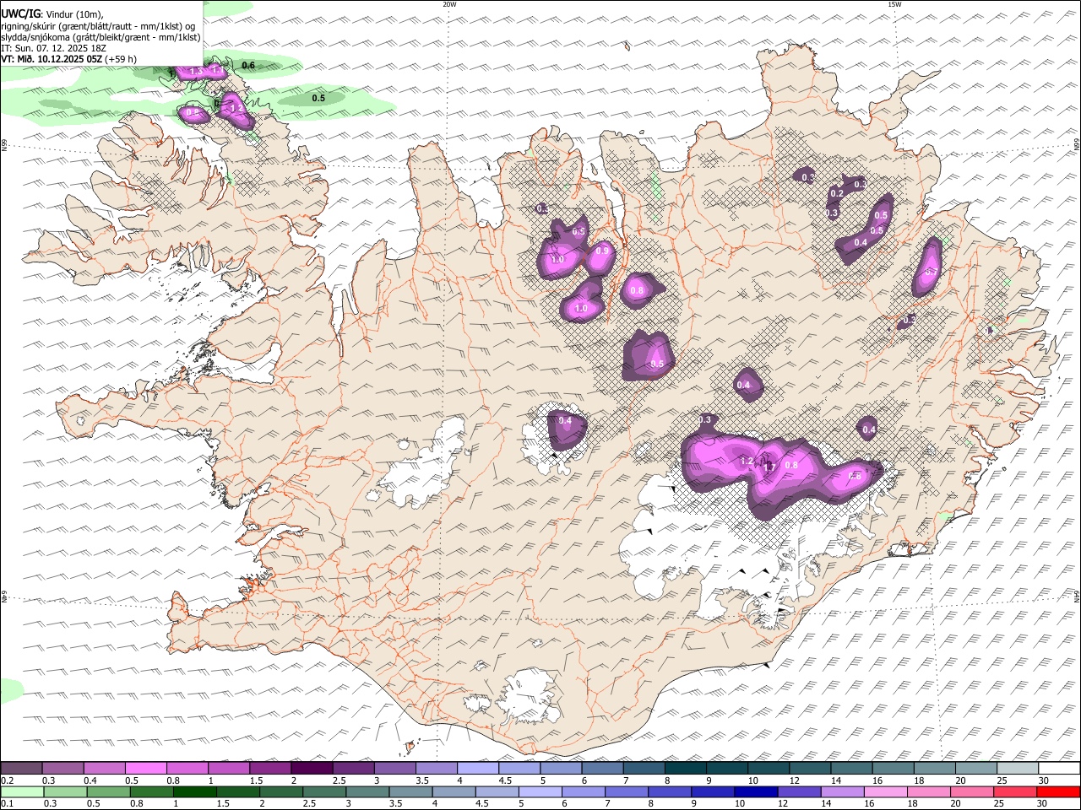Click the crimson swatch at 25 in lower legend
The image size is (1081, 810).
coord(1016,792)
